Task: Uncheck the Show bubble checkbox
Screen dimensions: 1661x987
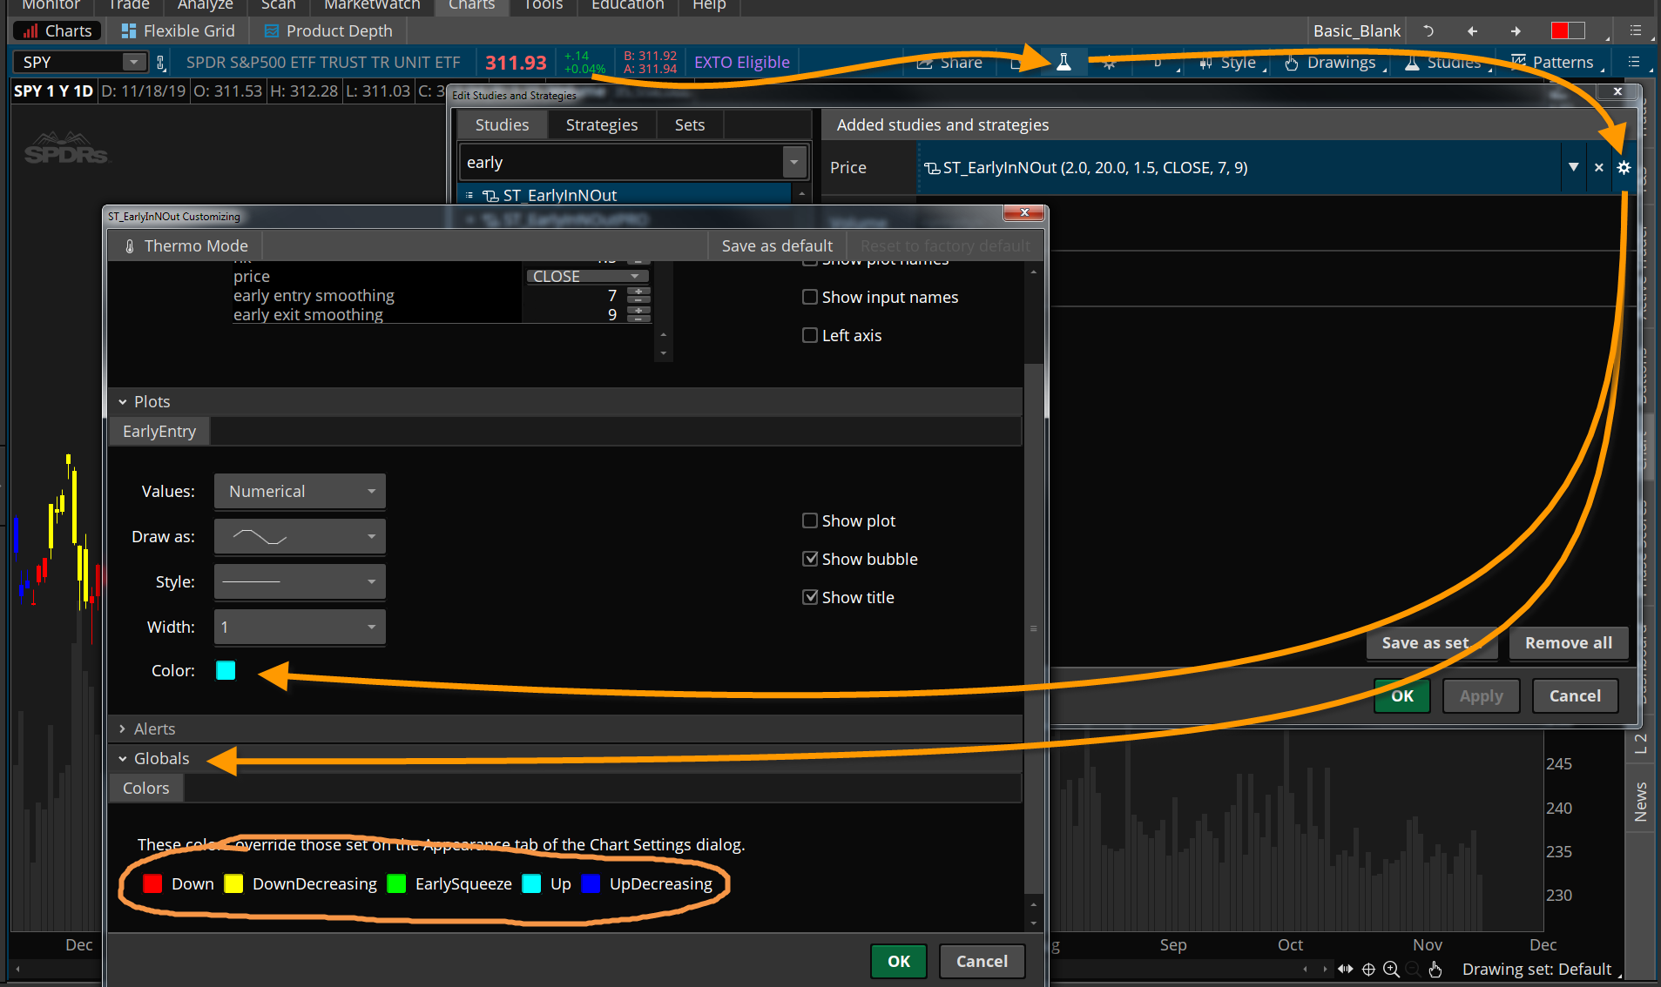Action: coord(810,559)
